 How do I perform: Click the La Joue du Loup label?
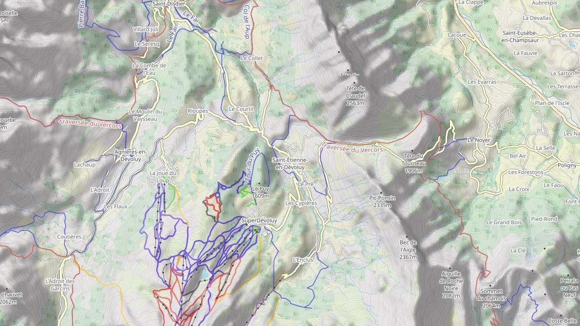coord(163,177)
